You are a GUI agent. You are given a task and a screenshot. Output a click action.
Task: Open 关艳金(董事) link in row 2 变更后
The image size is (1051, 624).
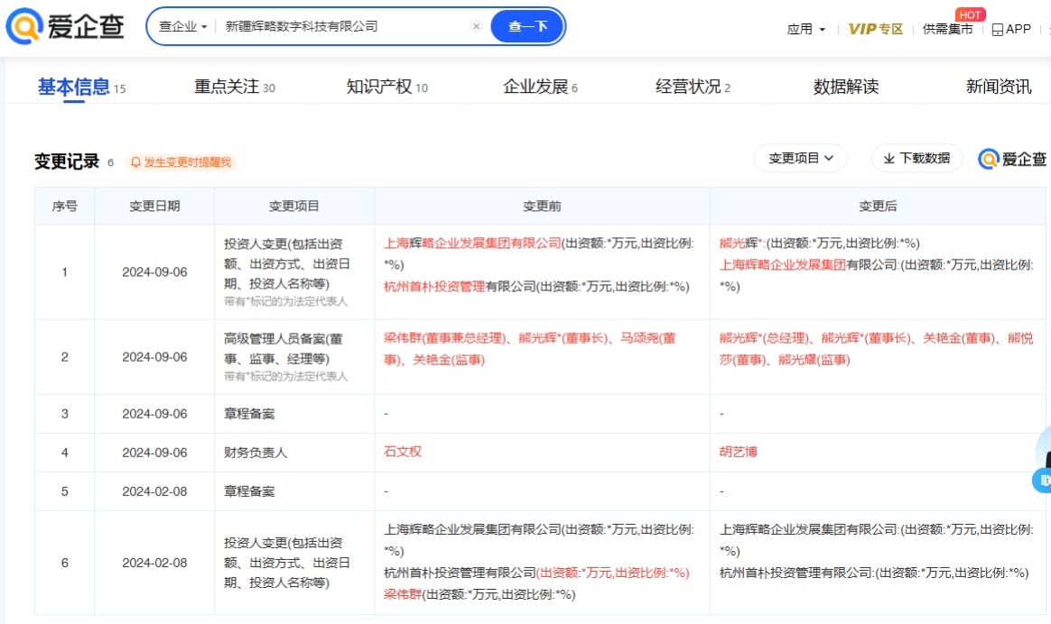pos(961,338)
